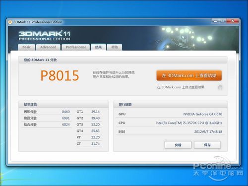Click the 3DMark 11 title bar icon

point(10,22)
